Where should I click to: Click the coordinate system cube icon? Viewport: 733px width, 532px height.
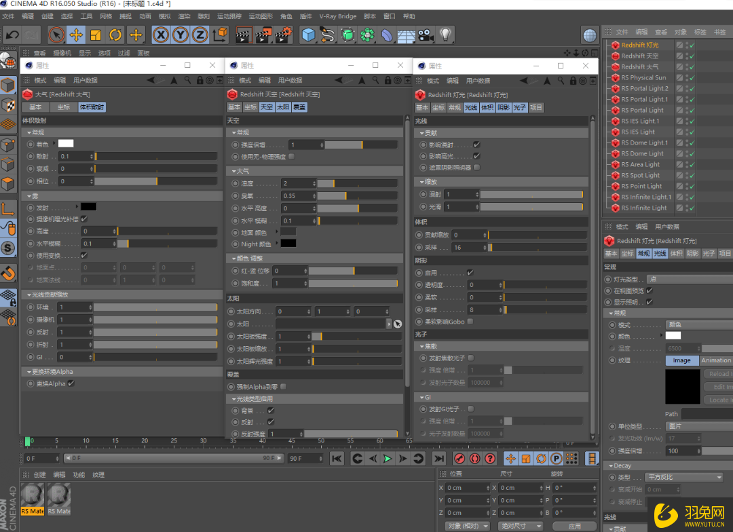coord(220,35)
